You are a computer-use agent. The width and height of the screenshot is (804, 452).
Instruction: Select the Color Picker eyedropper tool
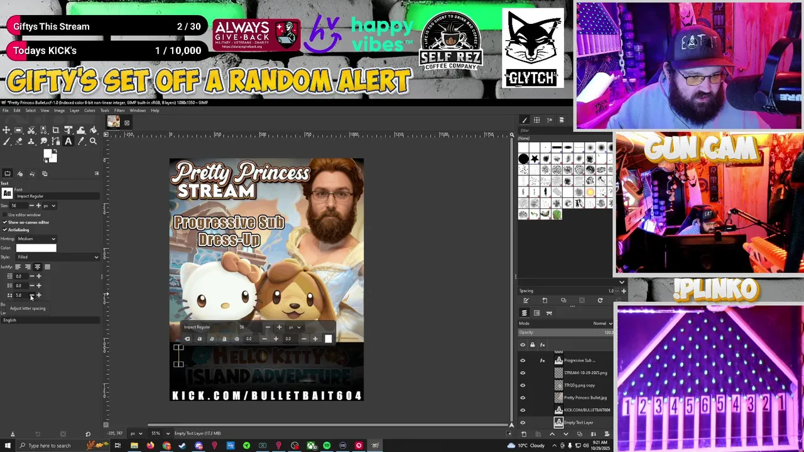click(80, 141)
